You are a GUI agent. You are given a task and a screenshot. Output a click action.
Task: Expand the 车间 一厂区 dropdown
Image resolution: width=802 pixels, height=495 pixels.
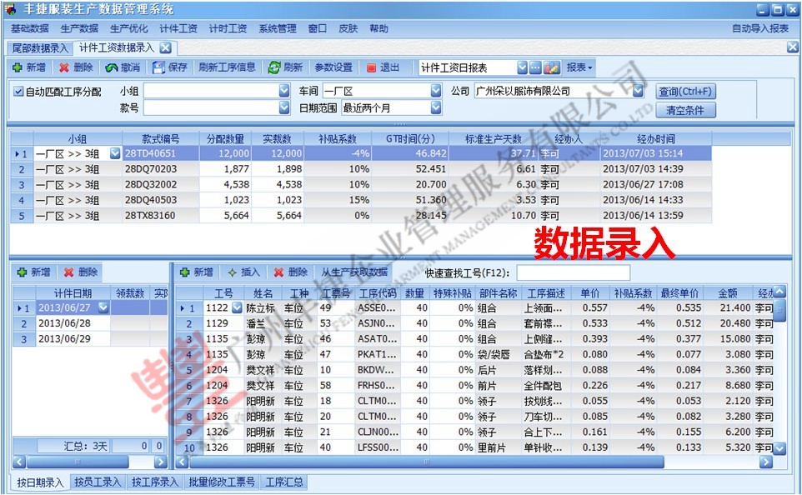coord(436,91)
